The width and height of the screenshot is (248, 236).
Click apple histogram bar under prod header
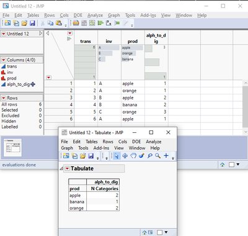tap(132, 48)
